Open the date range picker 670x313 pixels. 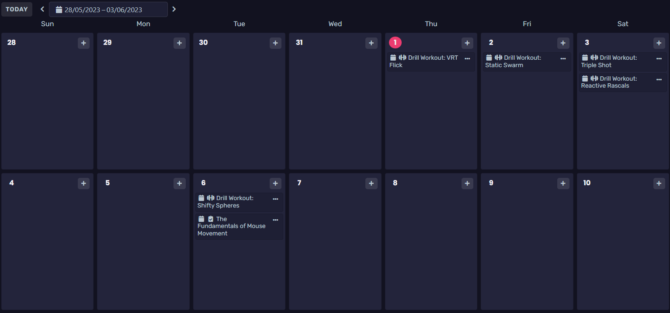pyautogui.click(x=108, y=9)
